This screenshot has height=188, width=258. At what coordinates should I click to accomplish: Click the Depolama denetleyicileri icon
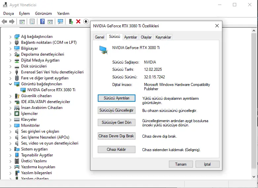point(17,54)
